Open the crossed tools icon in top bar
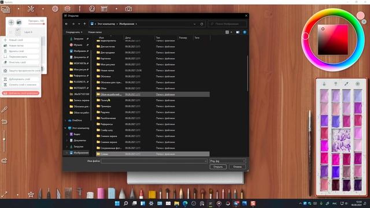The height and width of the screenshot is (208, 370). [31, 9]
